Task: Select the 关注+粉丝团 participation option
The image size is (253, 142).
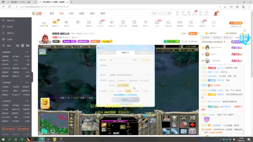Action: tap(144, 81)
